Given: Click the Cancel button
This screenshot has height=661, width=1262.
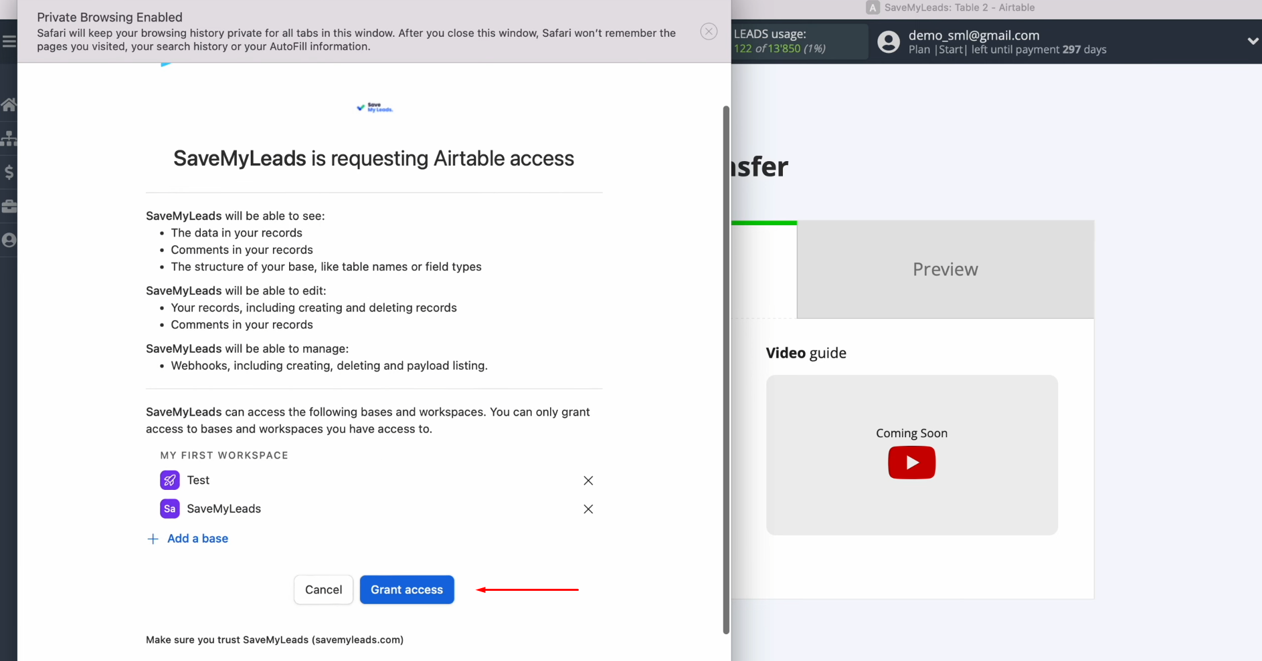Looking at the screenshot, I should click(323, 589).
